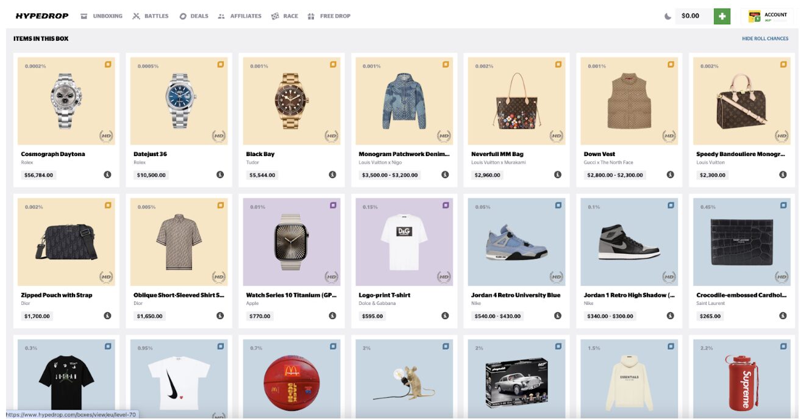Open info icon for Crocodile-embossed Cardholder
The image size is (801, 419).
coord(783,315)
